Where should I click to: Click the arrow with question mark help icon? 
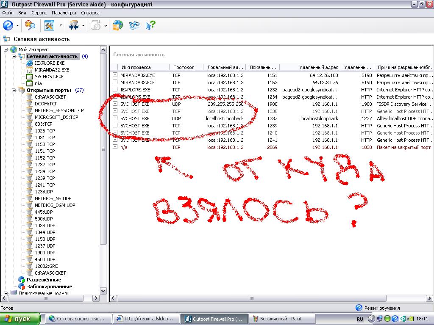[150, 25]
